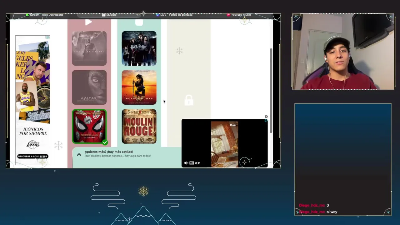
Task: Click the AdChoices icon on Lakers banner
Action: 48,37
